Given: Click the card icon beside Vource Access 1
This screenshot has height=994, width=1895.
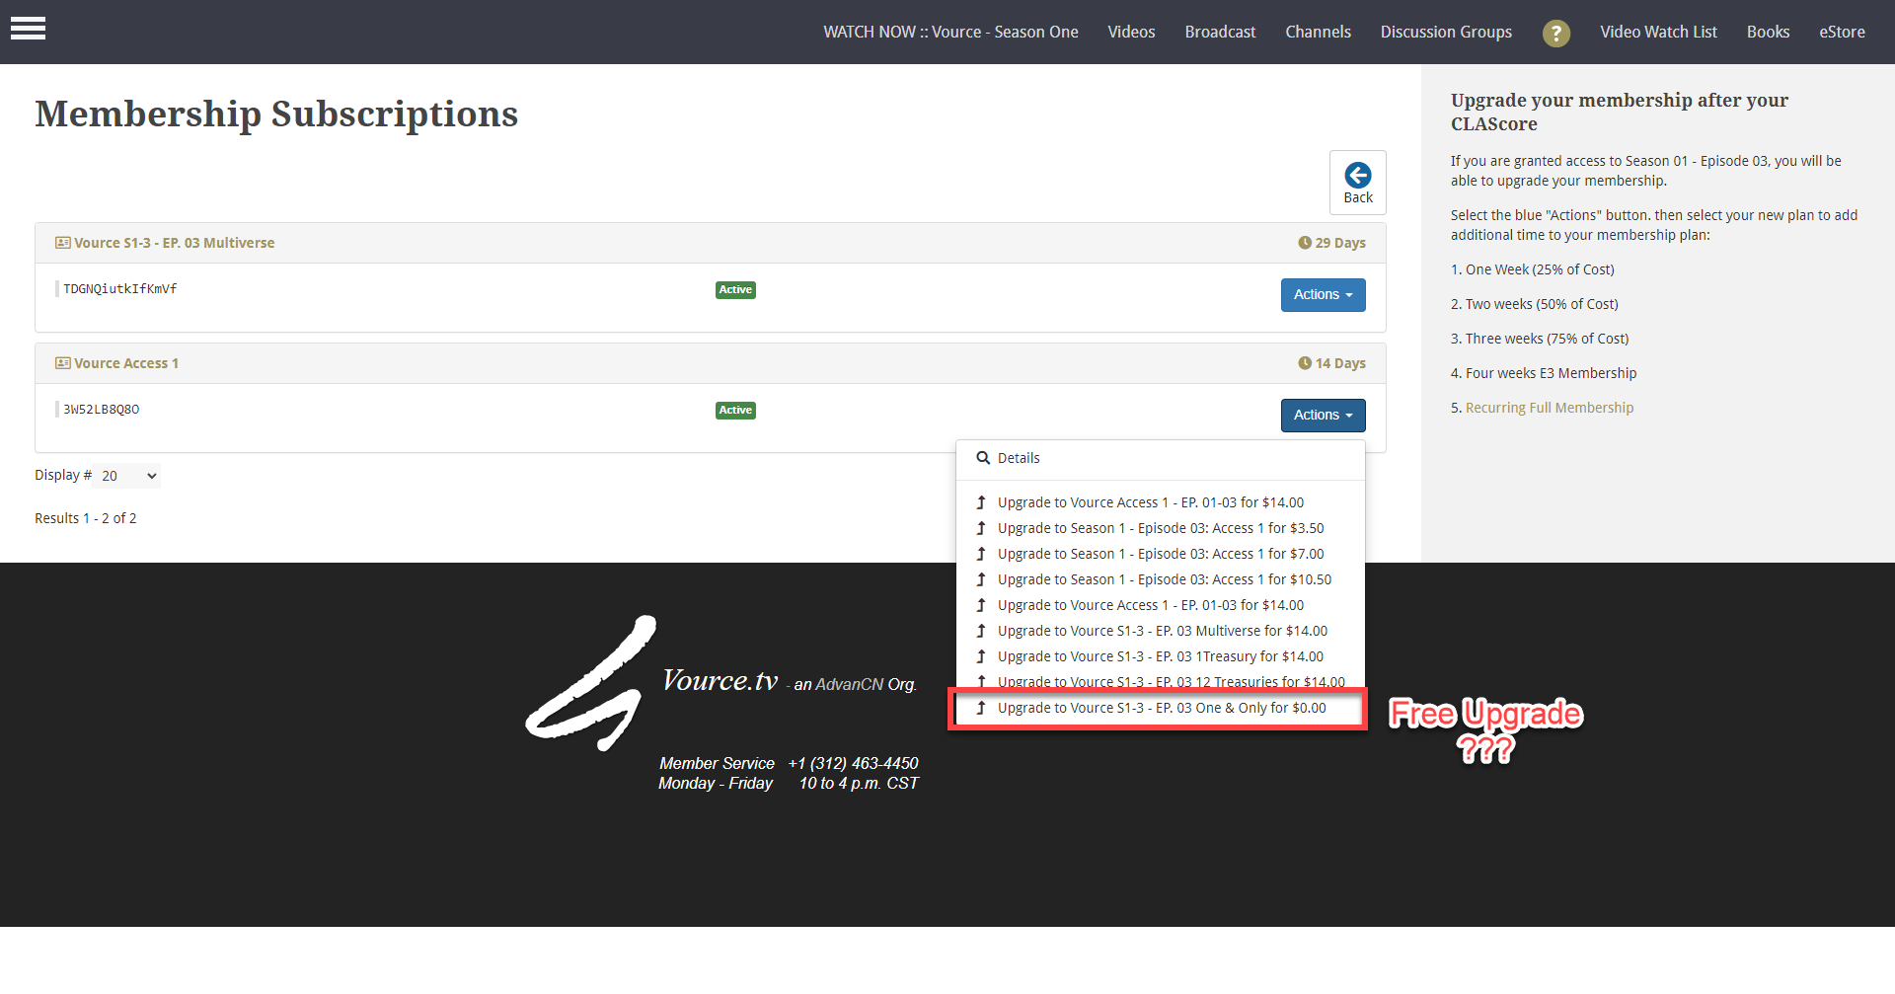Looking at the screenshot, I should 63,363.
